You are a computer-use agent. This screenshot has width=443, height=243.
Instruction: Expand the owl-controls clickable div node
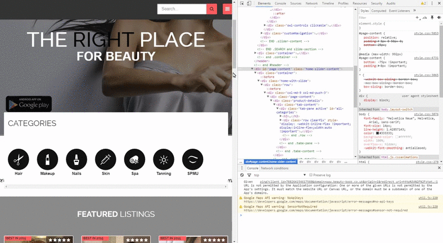265,25
